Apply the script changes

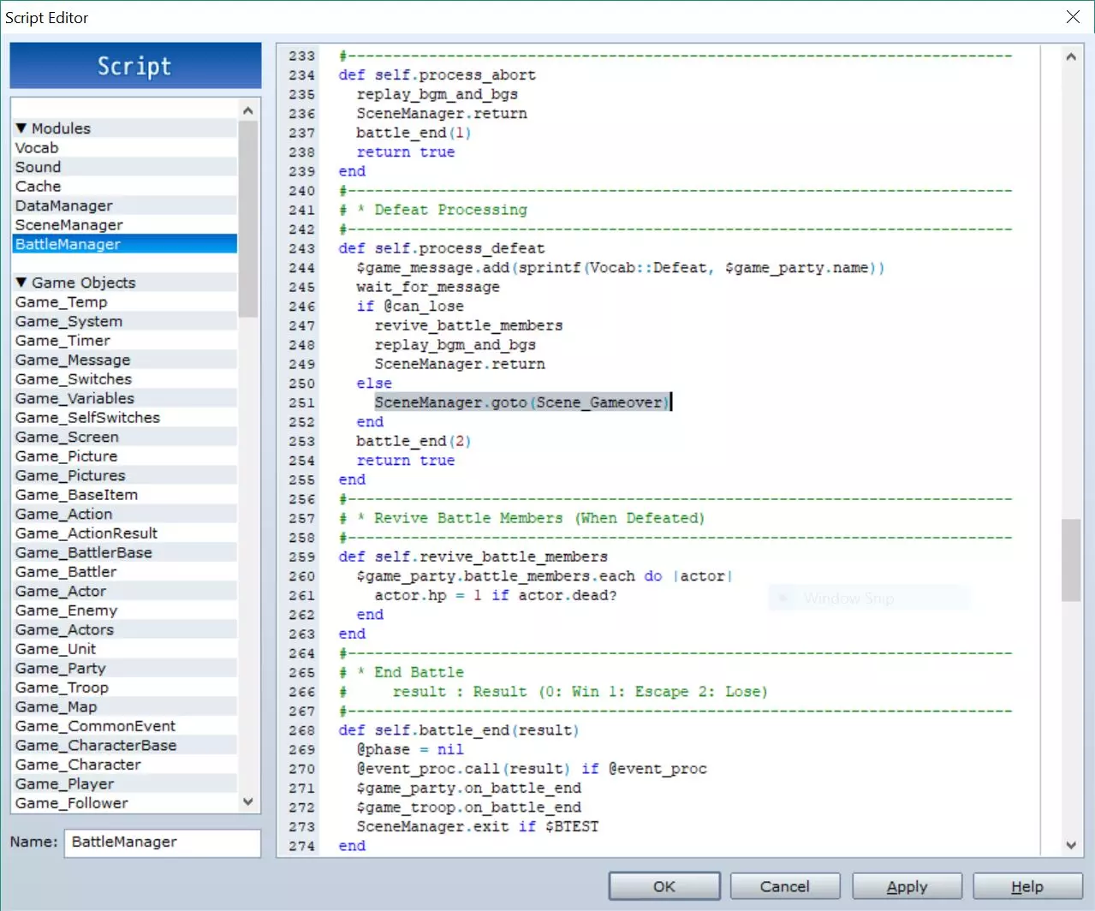(x=907, y=887)
